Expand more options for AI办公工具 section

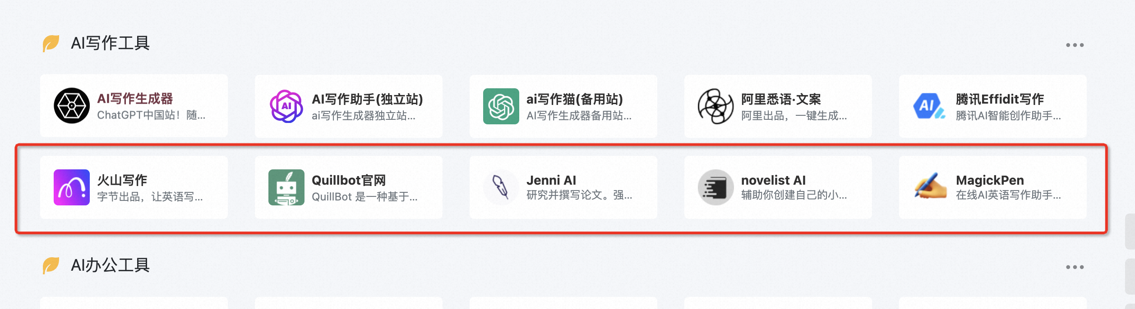click(x=1075, y=267)
